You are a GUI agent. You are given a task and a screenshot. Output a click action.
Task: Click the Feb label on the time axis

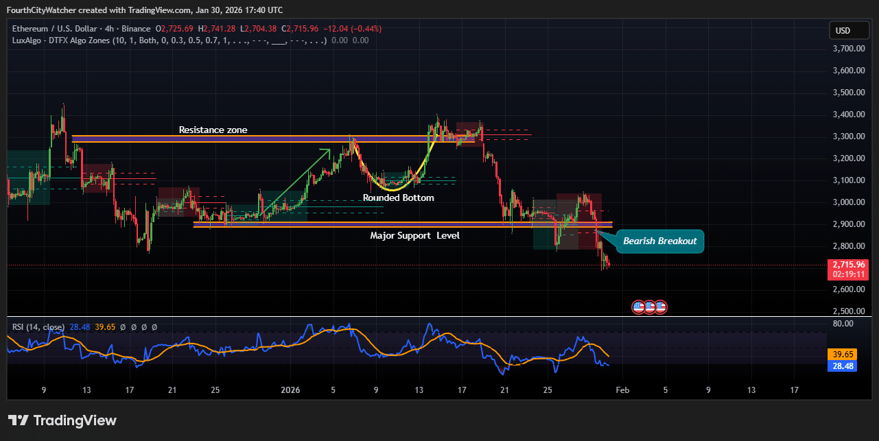[x=622, y=390]
